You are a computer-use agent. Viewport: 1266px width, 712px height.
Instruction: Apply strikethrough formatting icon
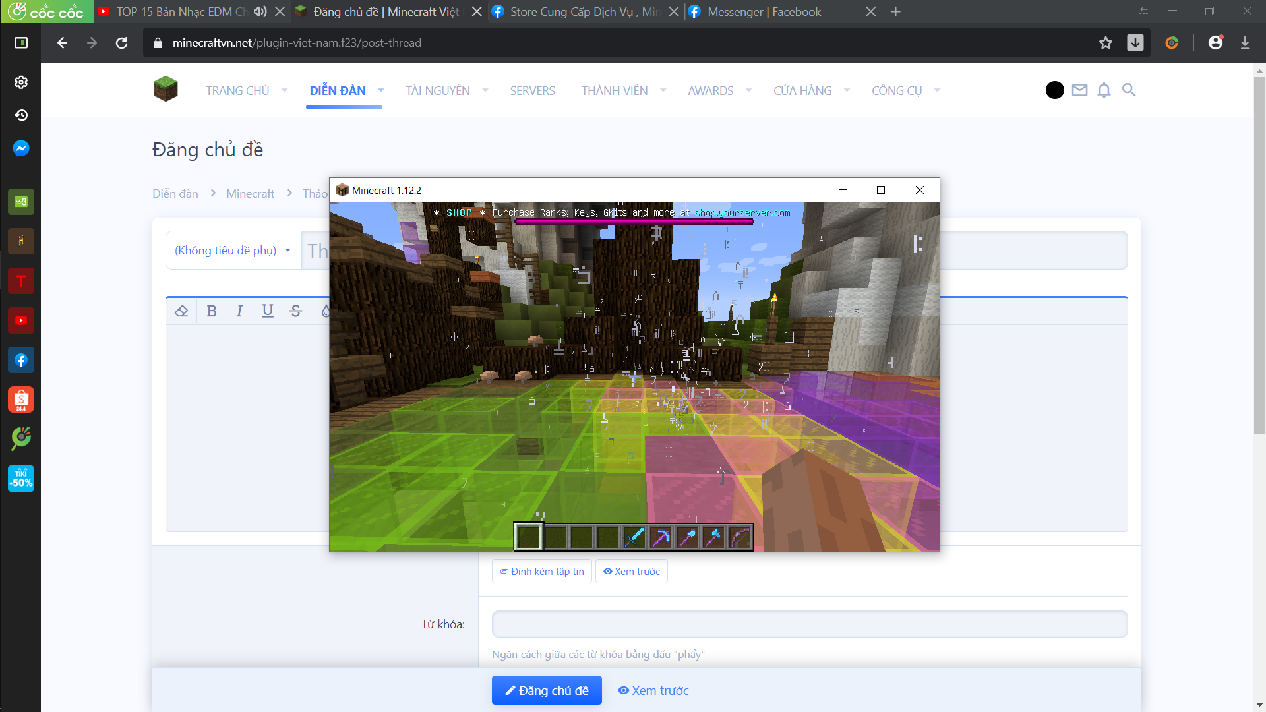click(295, 311)
